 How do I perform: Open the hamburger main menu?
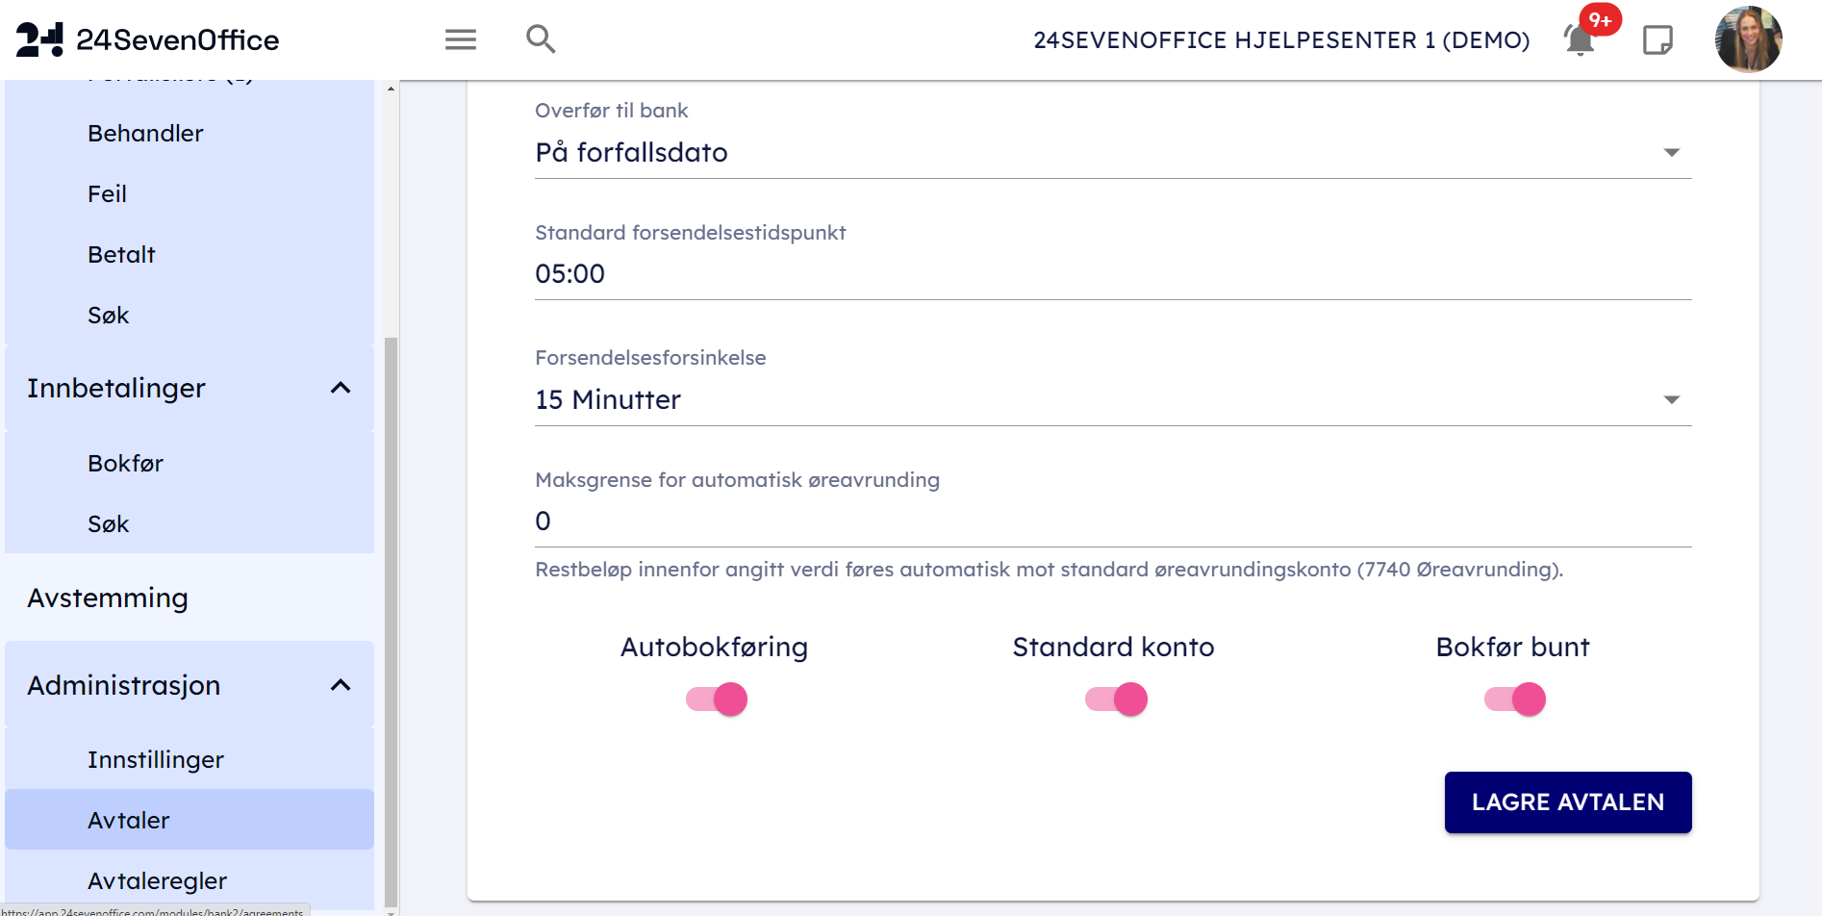click(461, 39)
